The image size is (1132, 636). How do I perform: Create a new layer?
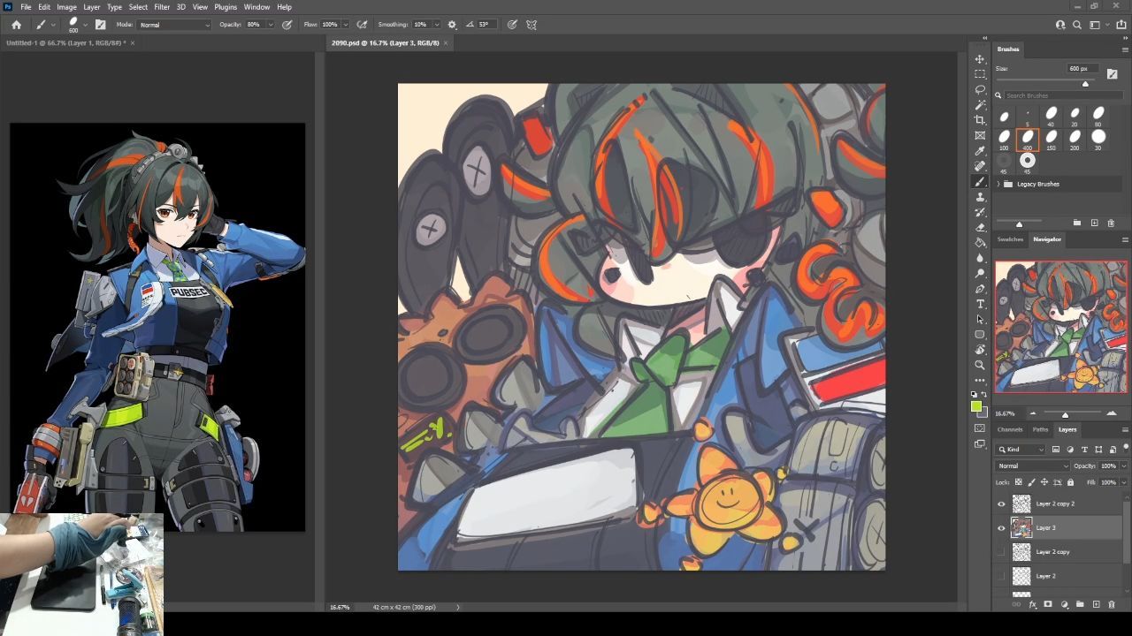[x=1096, y=605]
